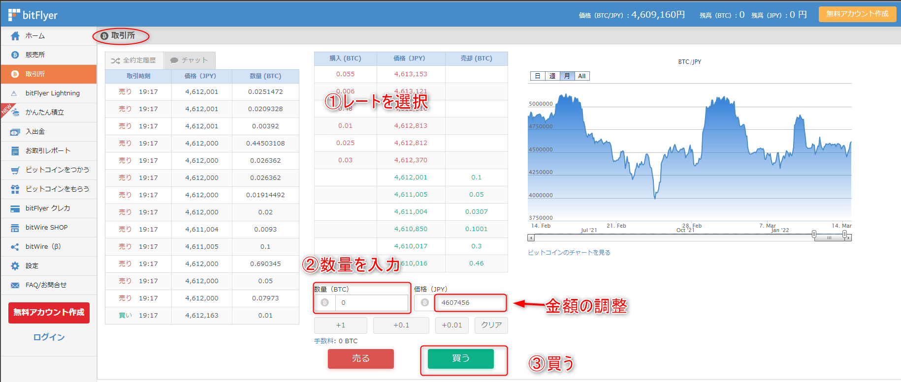Image resolution: width=901 pixels, height=382 pixels.
Task: Click the 設定 gear icon
Action: coord(15,266)
